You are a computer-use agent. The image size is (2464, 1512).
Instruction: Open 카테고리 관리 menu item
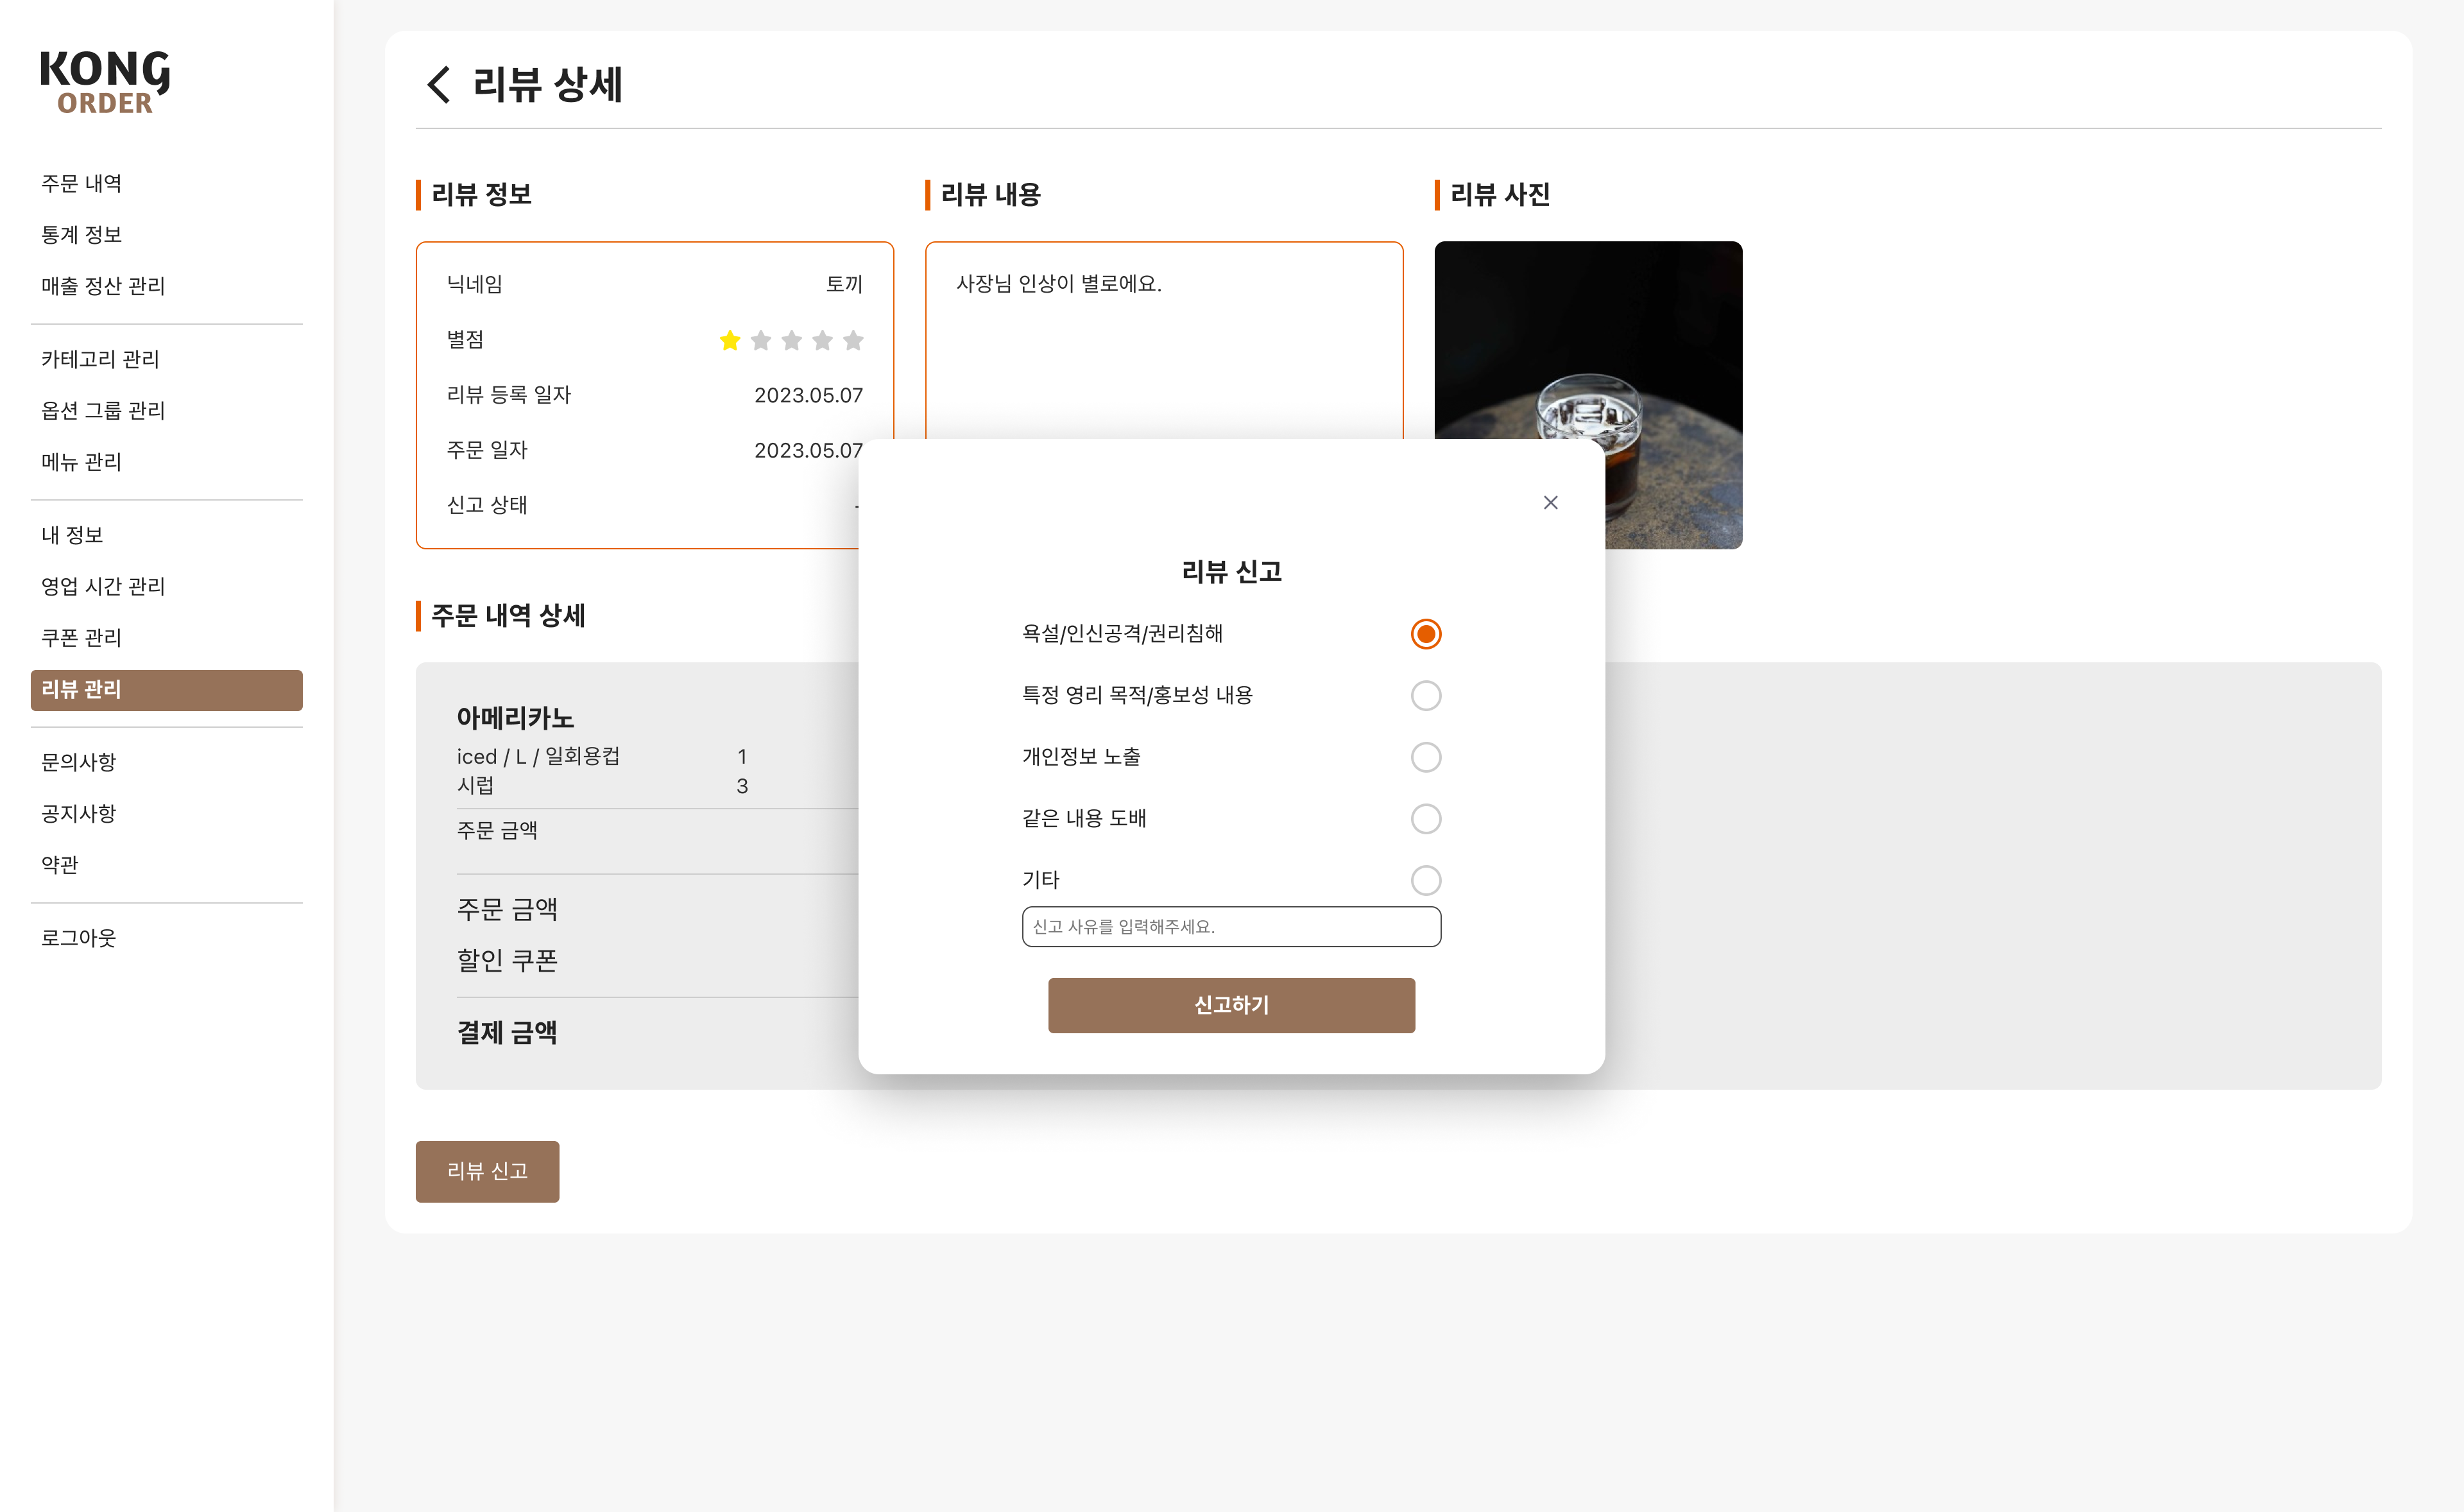[x=100, y=359]
